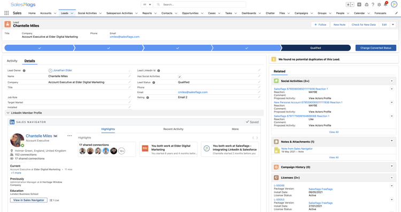Click the New Note button
This screenshot has height=212, width=401.
click(x=340, y=25)
